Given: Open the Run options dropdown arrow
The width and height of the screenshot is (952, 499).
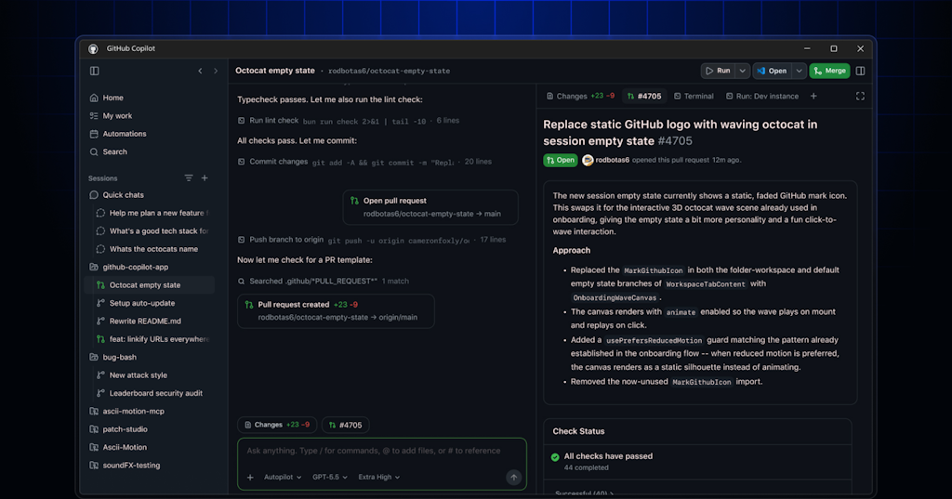Looking at the screenshot, I should pos(743,71).
